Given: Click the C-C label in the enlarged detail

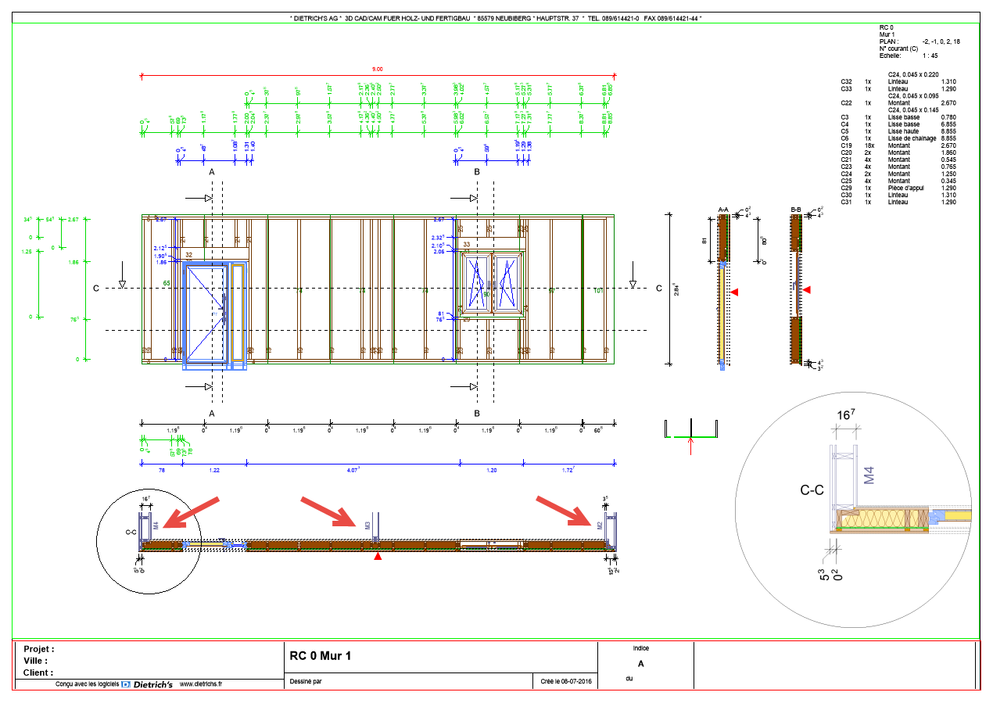Looking at the screenshot, I should 812,490.
